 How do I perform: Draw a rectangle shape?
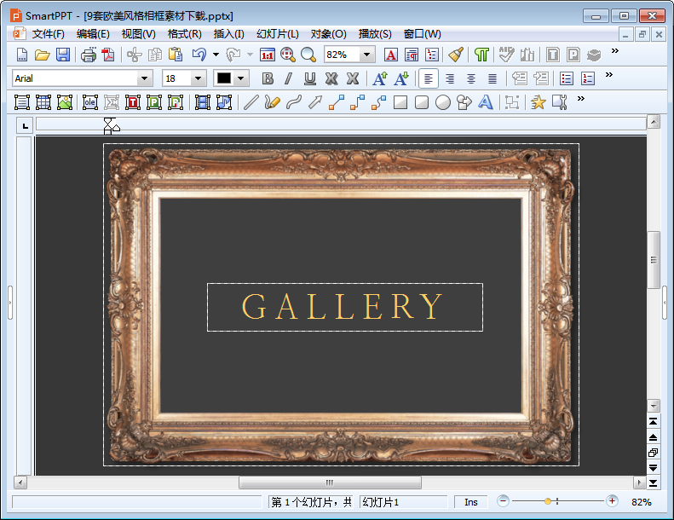[x=400, y=102]
